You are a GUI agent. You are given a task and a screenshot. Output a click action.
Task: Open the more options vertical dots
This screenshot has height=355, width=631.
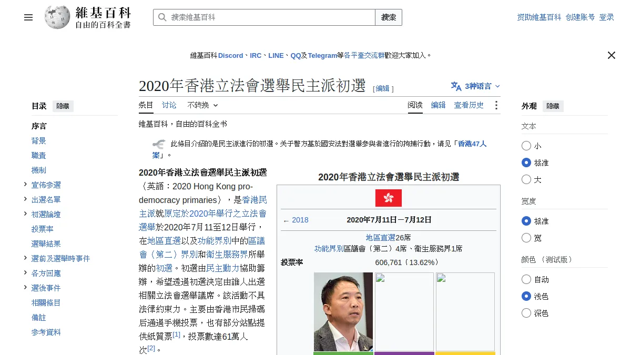496,105
